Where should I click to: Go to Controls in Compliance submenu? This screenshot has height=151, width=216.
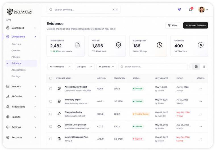[16, 51]
